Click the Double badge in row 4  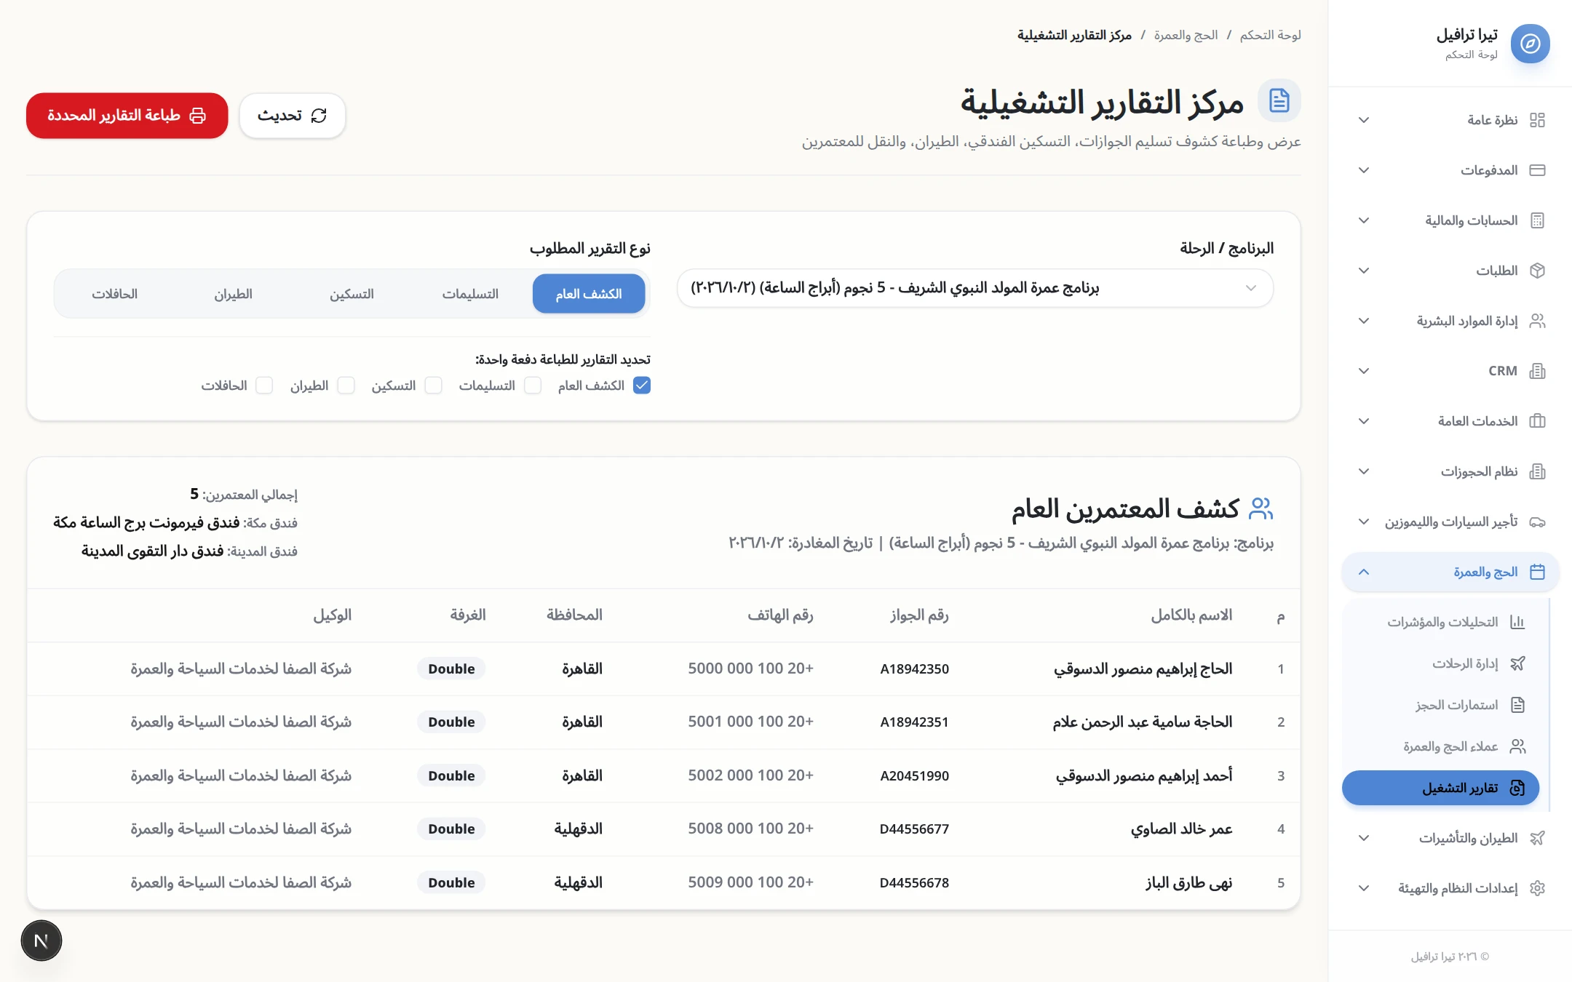pos(451,829)
